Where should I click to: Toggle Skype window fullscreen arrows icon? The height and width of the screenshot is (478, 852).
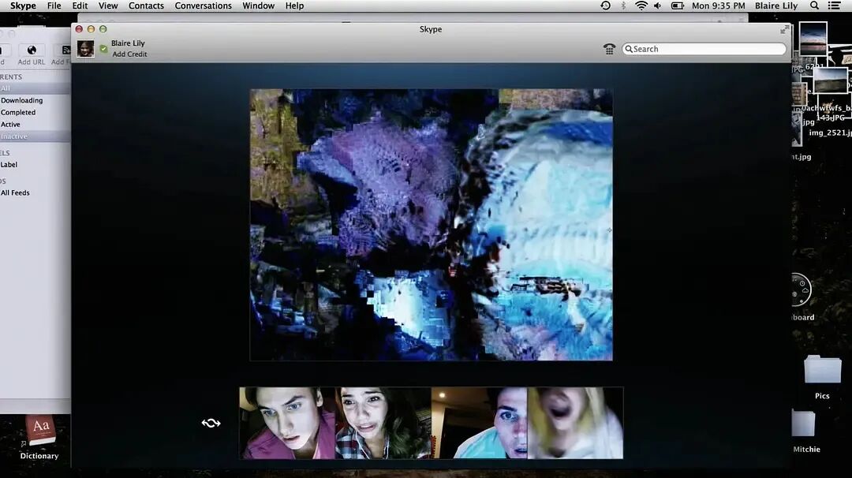(784, 29)
